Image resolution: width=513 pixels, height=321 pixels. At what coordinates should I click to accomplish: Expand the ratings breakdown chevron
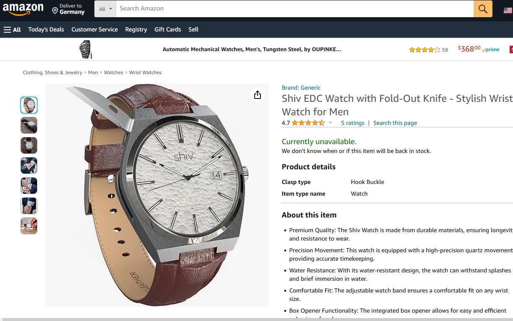click(330, 123)
